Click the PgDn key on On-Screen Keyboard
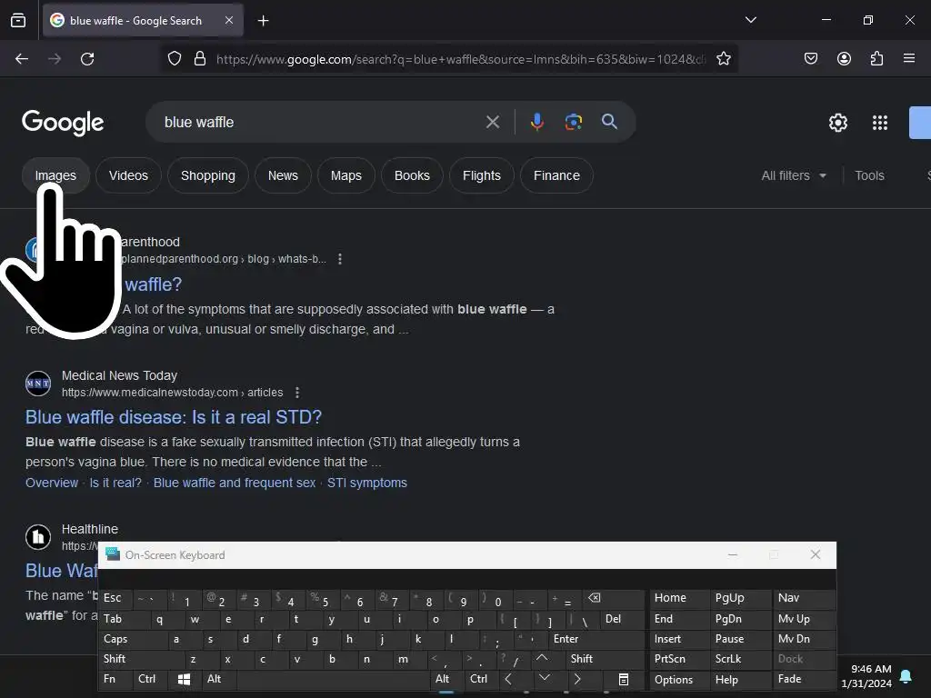The height and width of the screenshot is (698, 931). click(740, 619)
